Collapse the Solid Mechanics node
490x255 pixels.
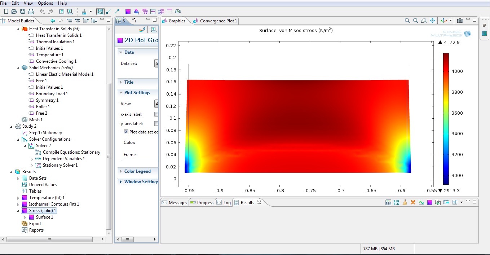[18, 68]
